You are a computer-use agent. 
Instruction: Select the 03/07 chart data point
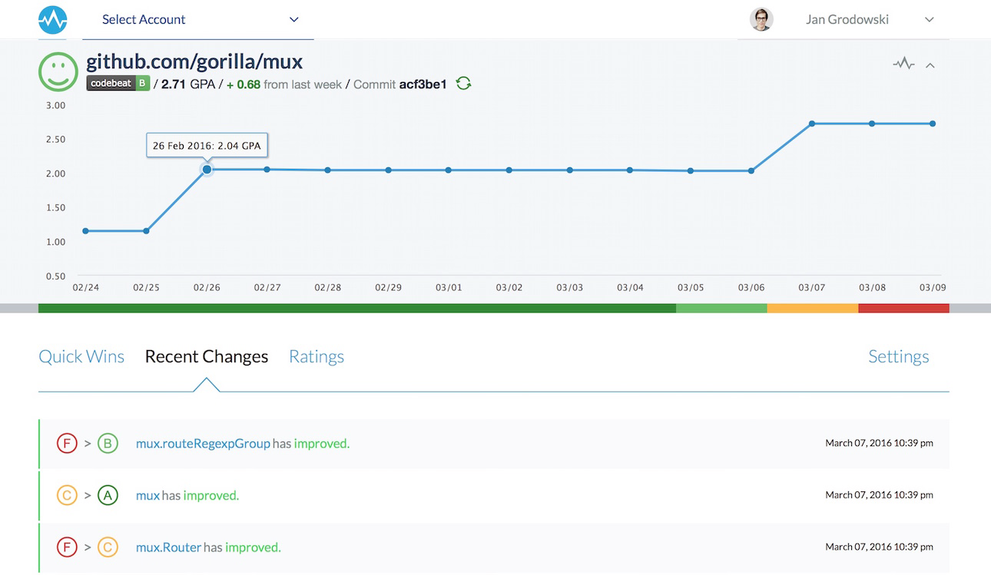[811, 124]
